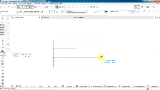
Task: Select the Text tool
Action: pyautogui.click(x=3, y=44)
